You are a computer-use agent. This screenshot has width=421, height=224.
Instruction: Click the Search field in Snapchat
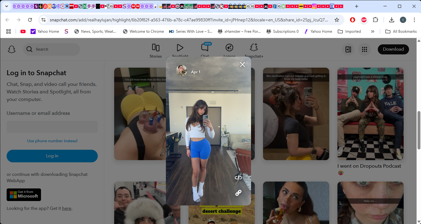(x=51, y=49)
